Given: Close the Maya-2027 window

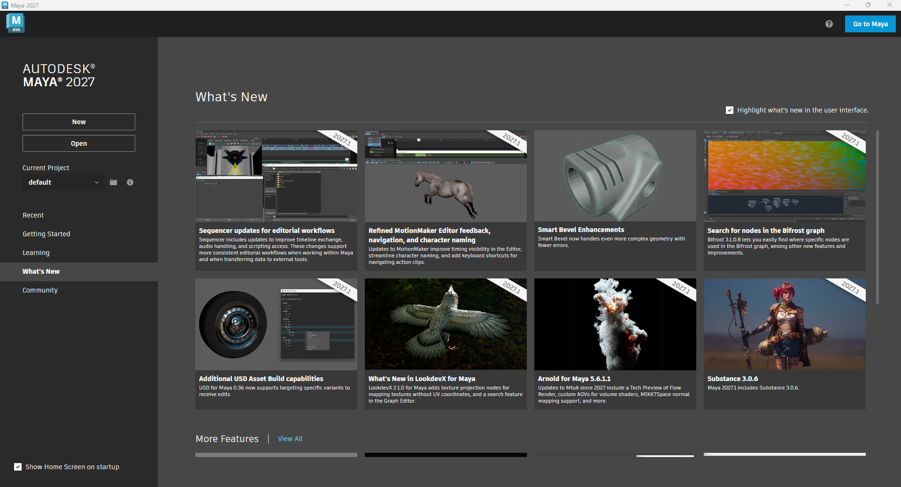Looking at the screenshot, I should point(890,5).
